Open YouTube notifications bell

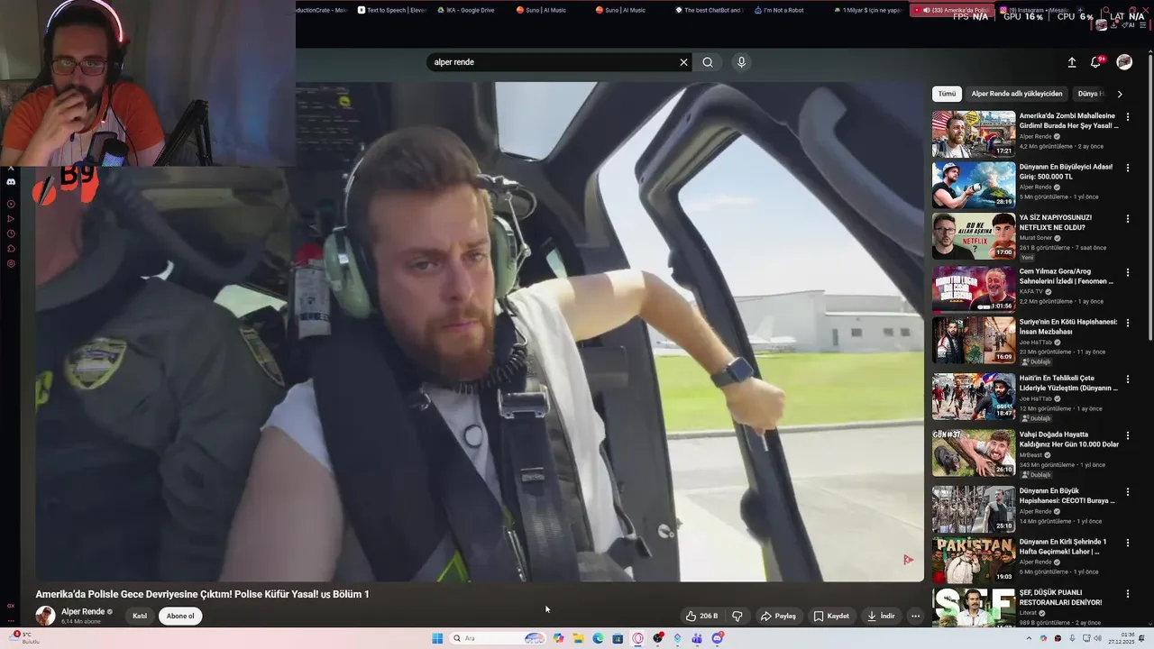[1095, 62]
